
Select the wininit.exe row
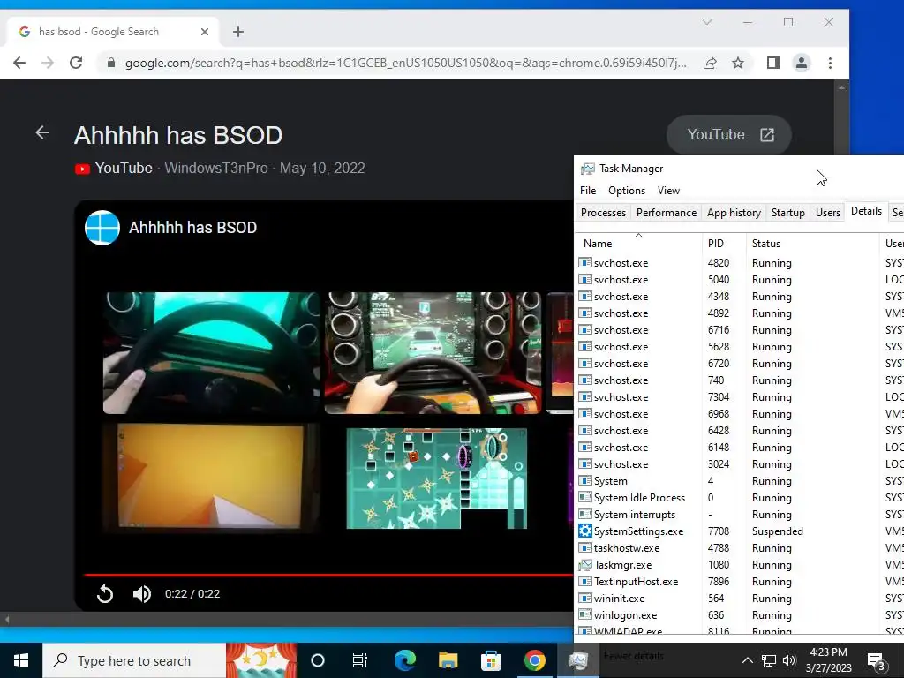click(x=740, y=599)
